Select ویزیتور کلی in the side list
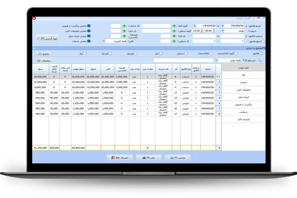The height and width of the screenshot is (198, 297). pos(244,119)
